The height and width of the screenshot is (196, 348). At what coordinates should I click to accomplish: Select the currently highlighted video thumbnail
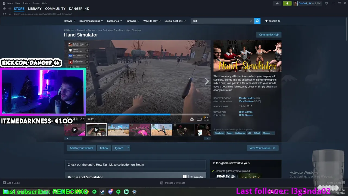[96, 130]
